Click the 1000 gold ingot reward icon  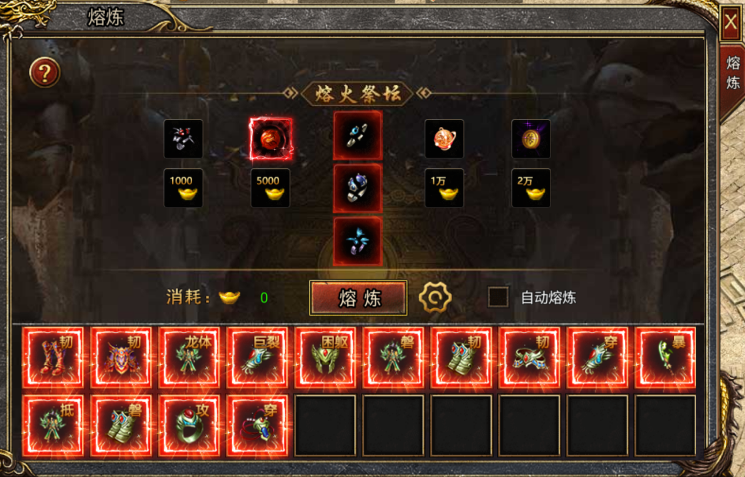183,188
